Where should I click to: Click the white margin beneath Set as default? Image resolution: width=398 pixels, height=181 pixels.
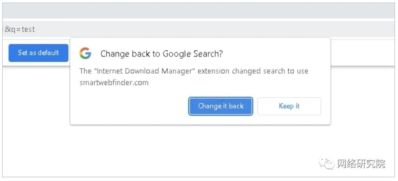36,64
